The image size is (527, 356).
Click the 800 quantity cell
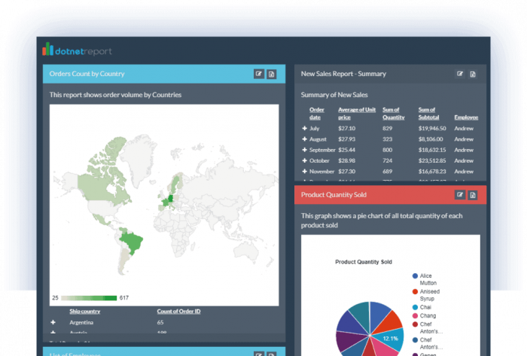(x=387, y=150)
